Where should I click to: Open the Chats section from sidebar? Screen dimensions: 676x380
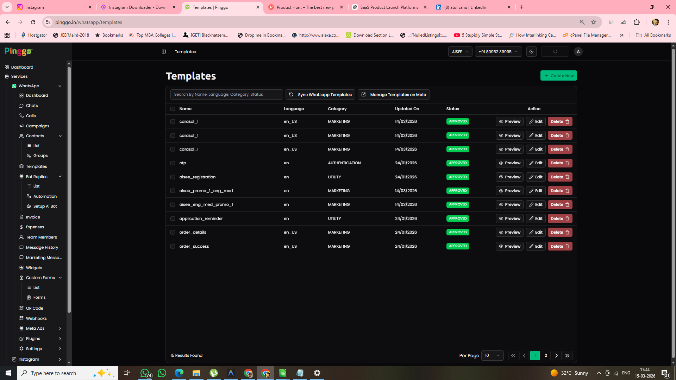tap(31, 105)
